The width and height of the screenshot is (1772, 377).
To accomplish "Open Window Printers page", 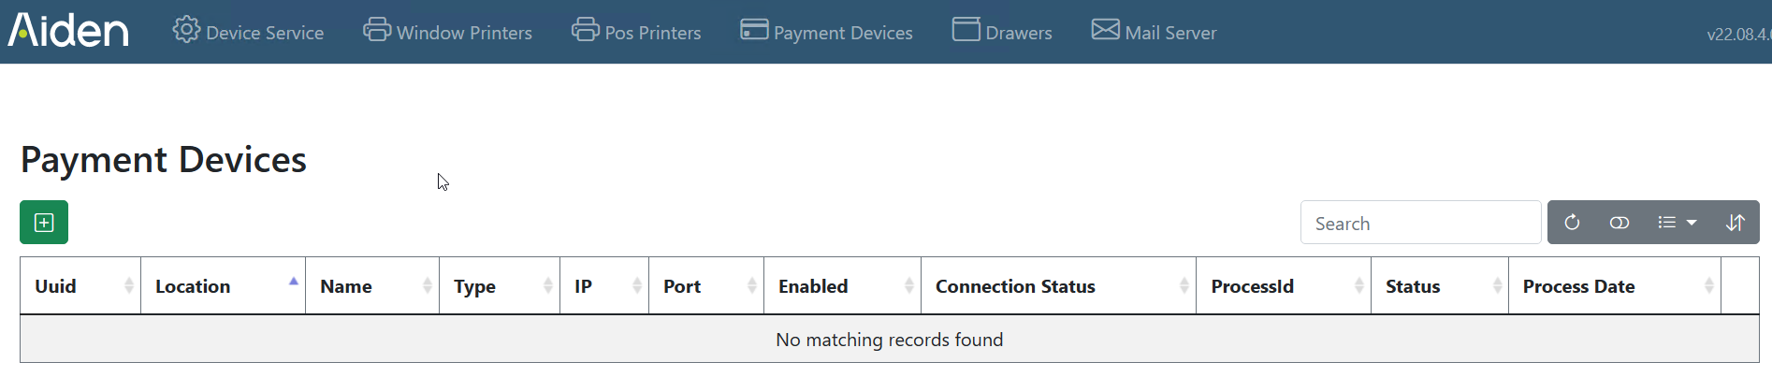I will [447, 32].
